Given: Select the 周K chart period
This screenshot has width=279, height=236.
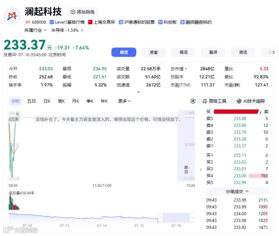Looking at the screenshot, I should click(61, 101).
